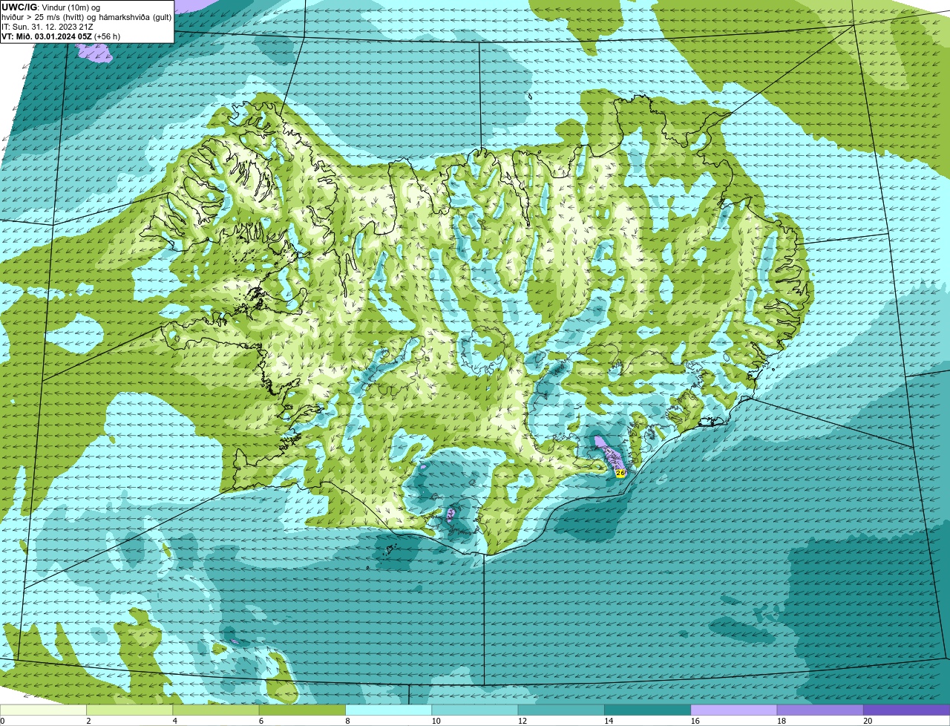Image resolution: width=950 pixels, height=726 pixels.
Task: Select the title line 'UWC/IG: Vindur (10m) og'
Action: point(51,7)
